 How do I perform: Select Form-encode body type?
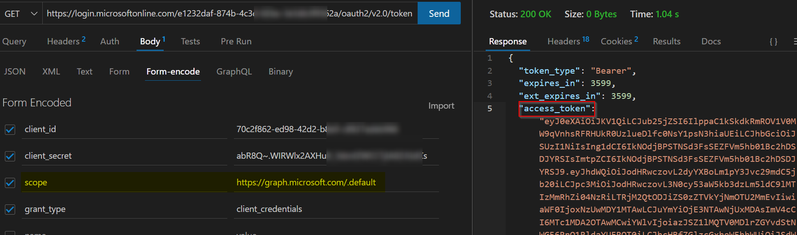[x=173, y=71]
